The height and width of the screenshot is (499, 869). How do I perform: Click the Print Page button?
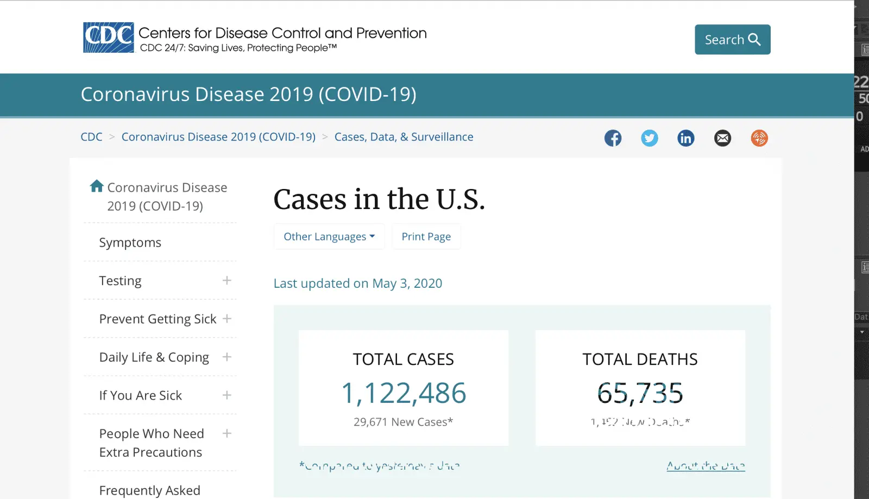tap(426, 237)
